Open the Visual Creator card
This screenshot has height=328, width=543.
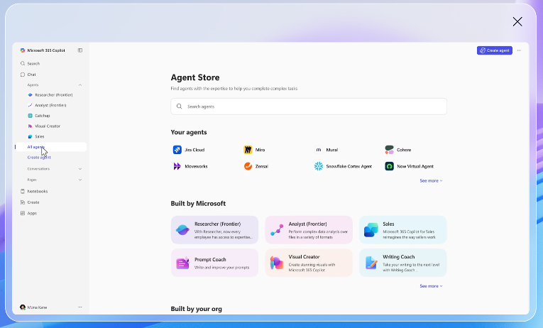[x=309, y=263]
